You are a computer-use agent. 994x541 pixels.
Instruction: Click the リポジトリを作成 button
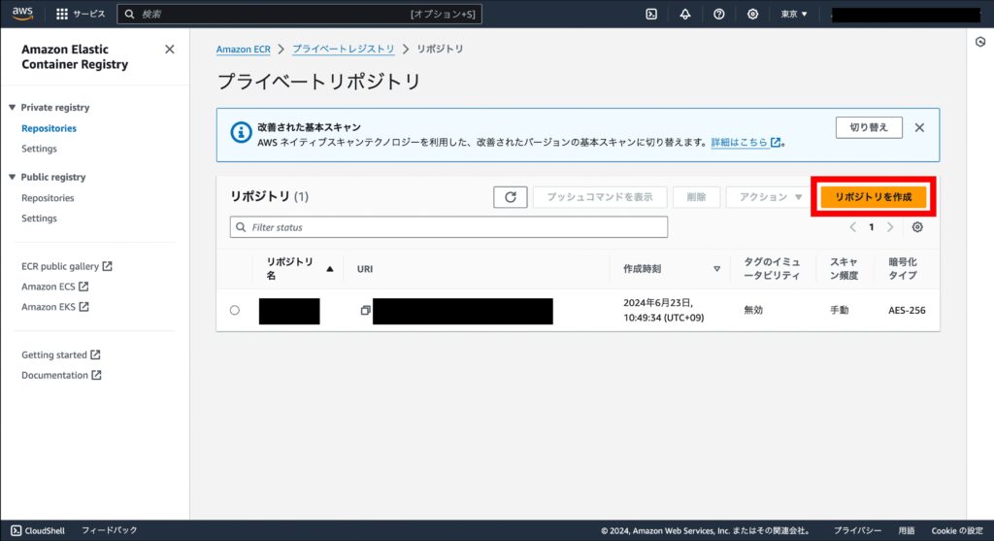pos(873,197)
